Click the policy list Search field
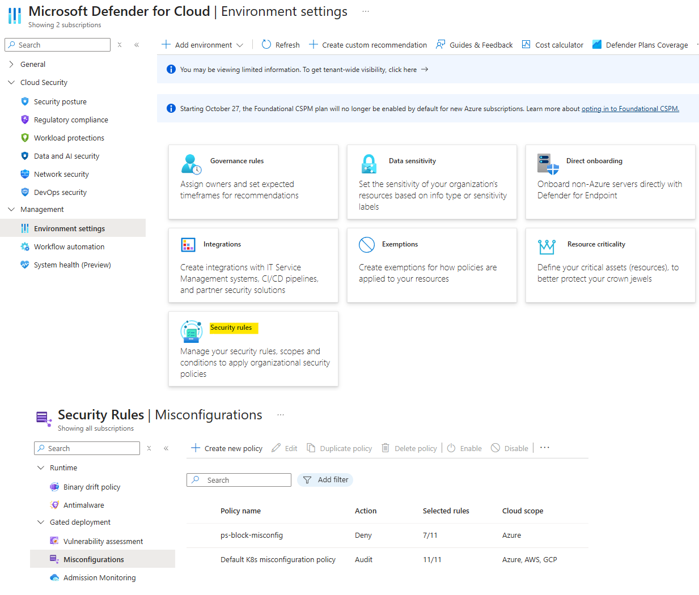699x595 pixels. click(x=239, y=480)
